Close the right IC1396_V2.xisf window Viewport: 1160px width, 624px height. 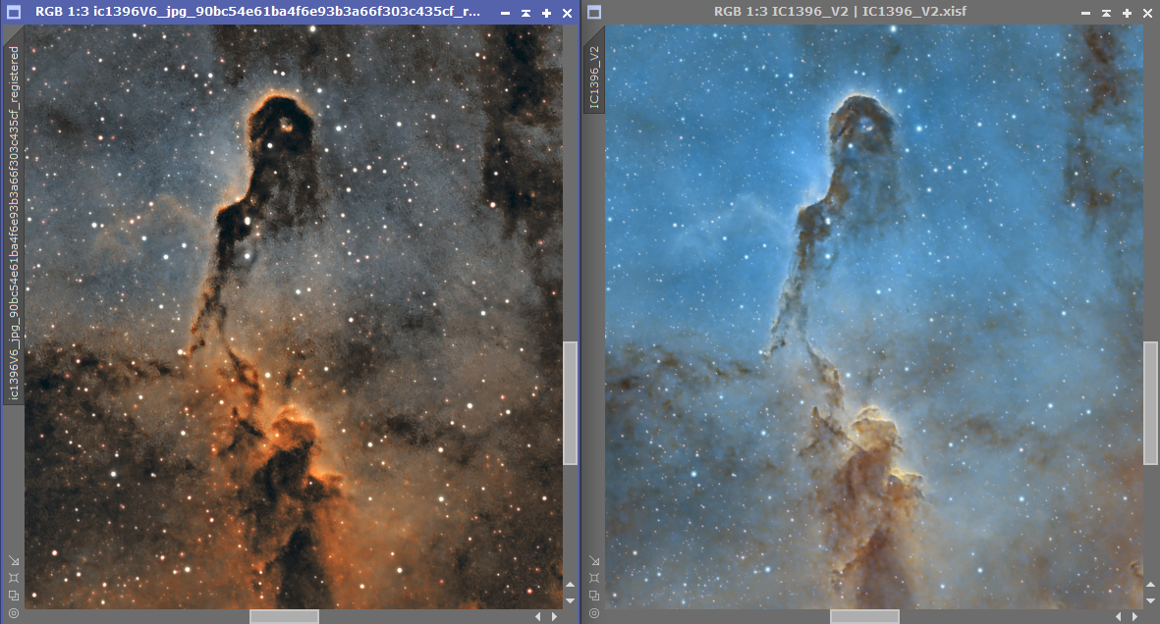tap(1147, 13)
